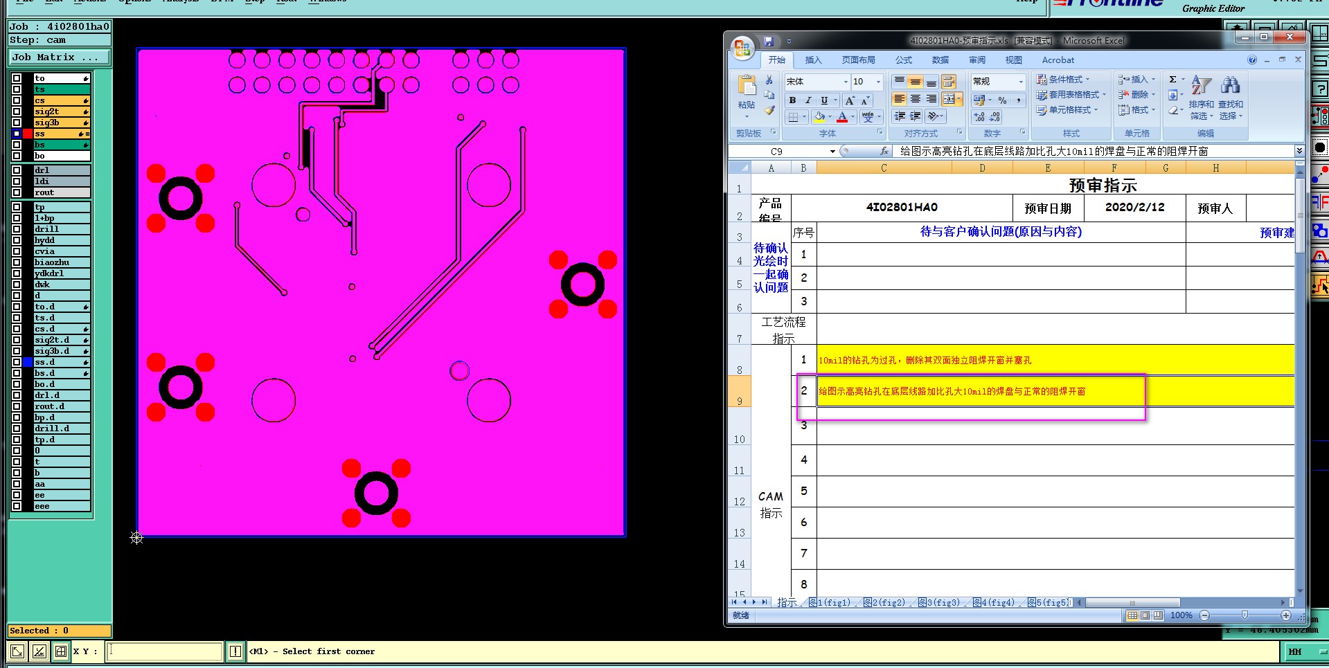
Task: Click the 格式 cells button
Action: pos(1137,110)
